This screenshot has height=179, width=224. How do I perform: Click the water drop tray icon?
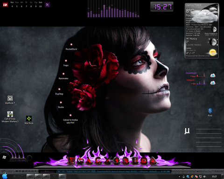183,177
